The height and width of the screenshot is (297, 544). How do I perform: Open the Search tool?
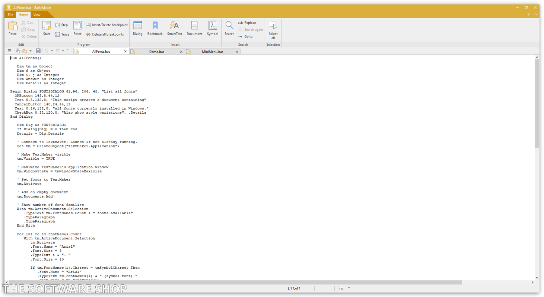point(229,28)
